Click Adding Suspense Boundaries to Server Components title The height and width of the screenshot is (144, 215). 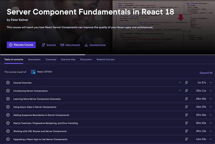[x=41, y=115]
